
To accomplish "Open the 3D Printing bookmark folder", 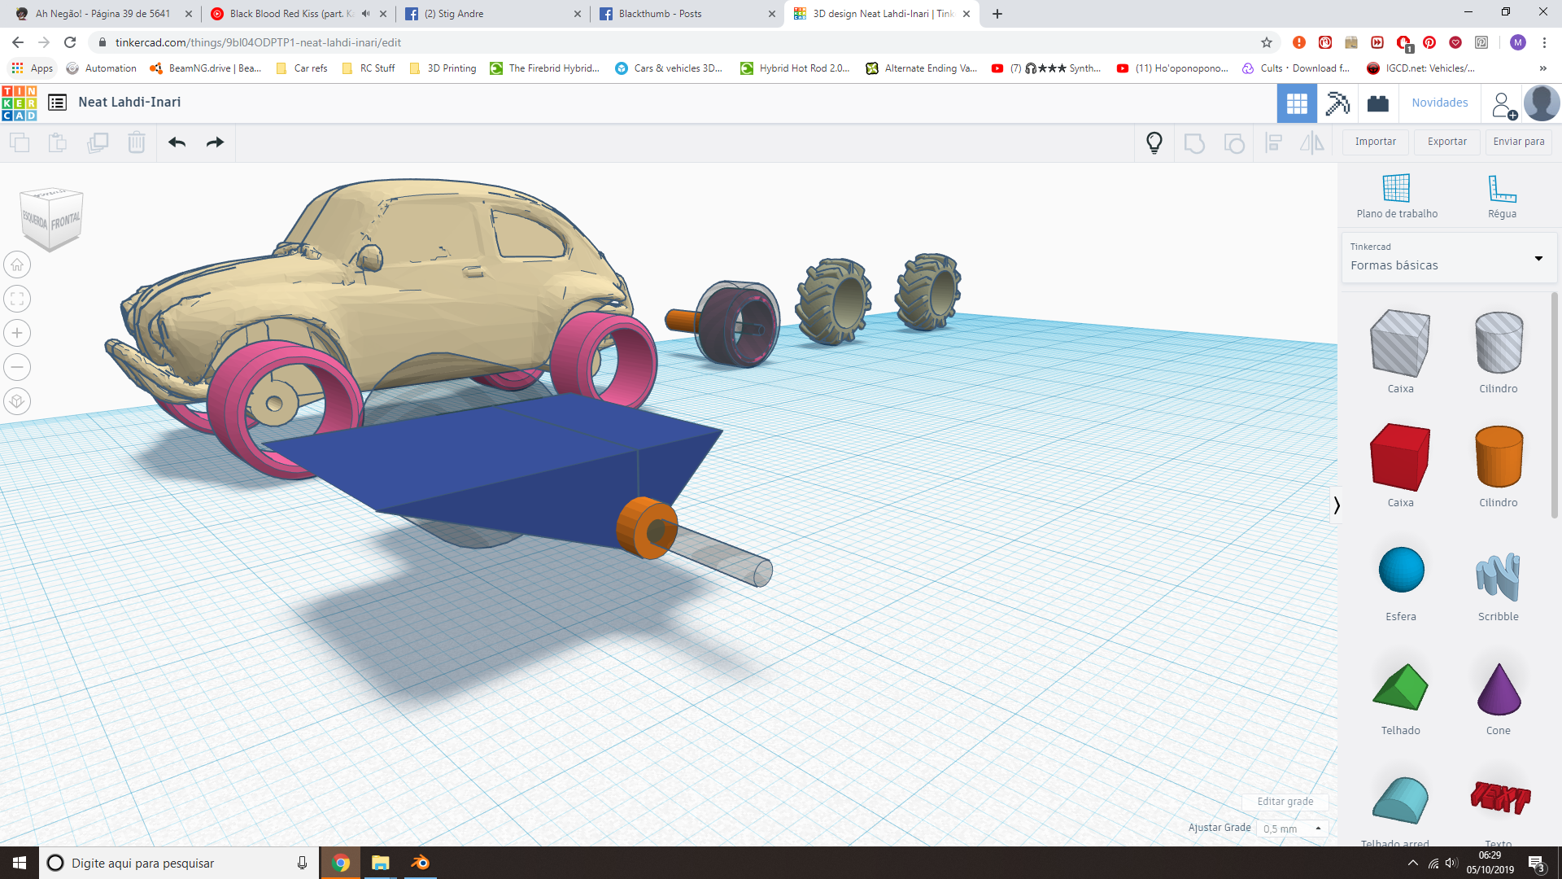I will click(443, 68).
